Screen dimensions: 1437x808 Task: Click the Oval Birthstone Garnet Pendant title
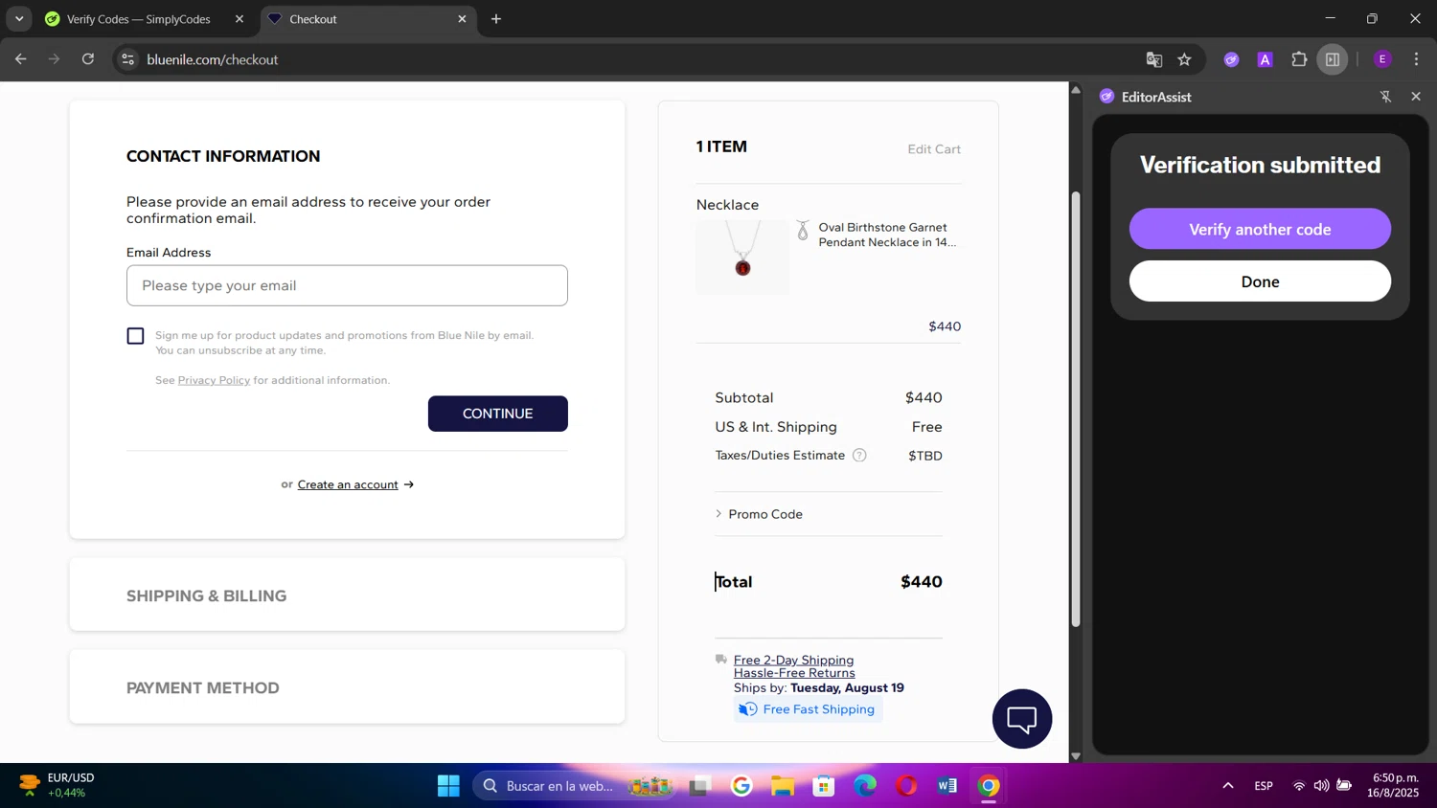click(x=887, y=235)
